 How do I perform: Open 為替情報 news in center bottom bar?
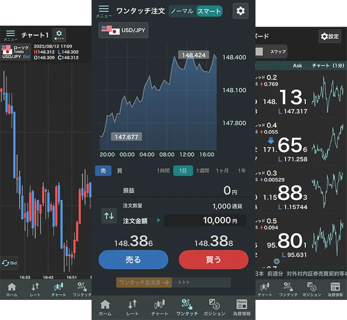point(241,307)
